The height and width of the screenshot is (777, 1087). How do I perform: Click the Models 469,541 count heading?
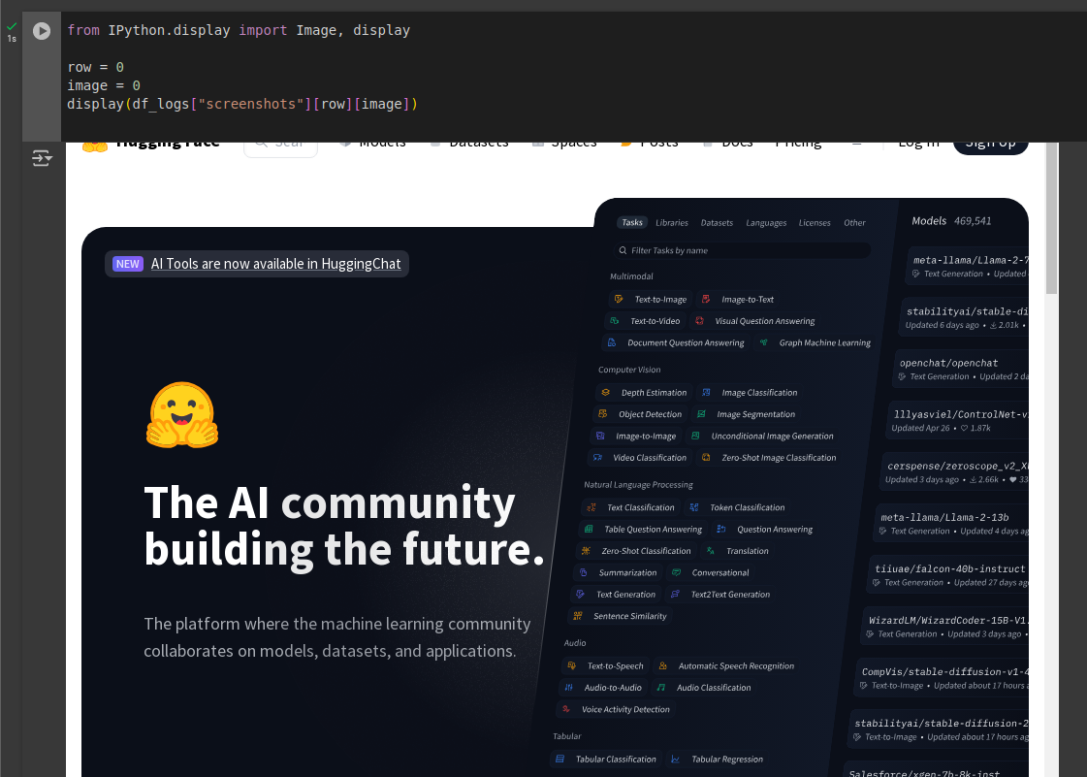tap(951, 220)
